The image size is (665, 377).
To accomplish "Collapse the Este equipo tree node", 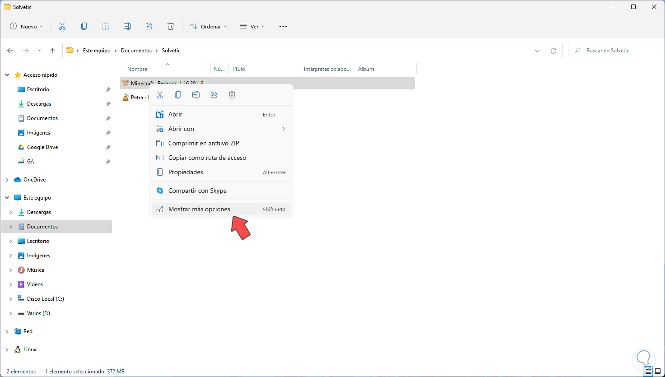I will (7, 198).
